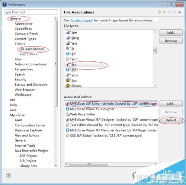The height and width of the screenshot is (185, 186).
Task: Open AJAX preference page
Action: (x=18, y=120)
